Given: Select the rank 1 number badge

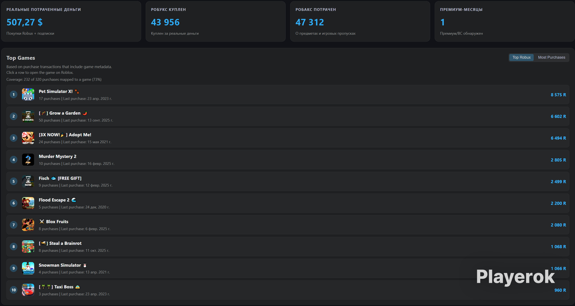Looking at the screenshot, I should pyautogui.click(x=13, y=95).
